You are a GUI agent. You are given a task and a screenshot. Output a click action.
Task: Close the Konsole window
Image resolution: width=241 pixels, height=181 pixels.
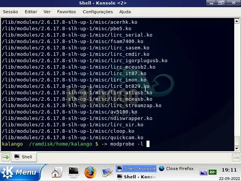coord(233,3)
